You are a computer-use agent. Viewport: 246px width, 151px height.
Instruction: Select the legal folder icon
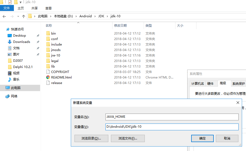pyautogui.click(x=48, y=61)
